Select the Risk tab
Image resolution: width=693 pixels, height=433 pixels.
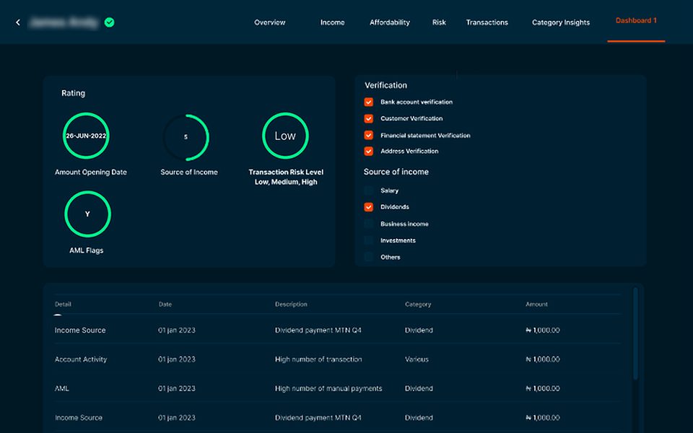tap(439, 22)
